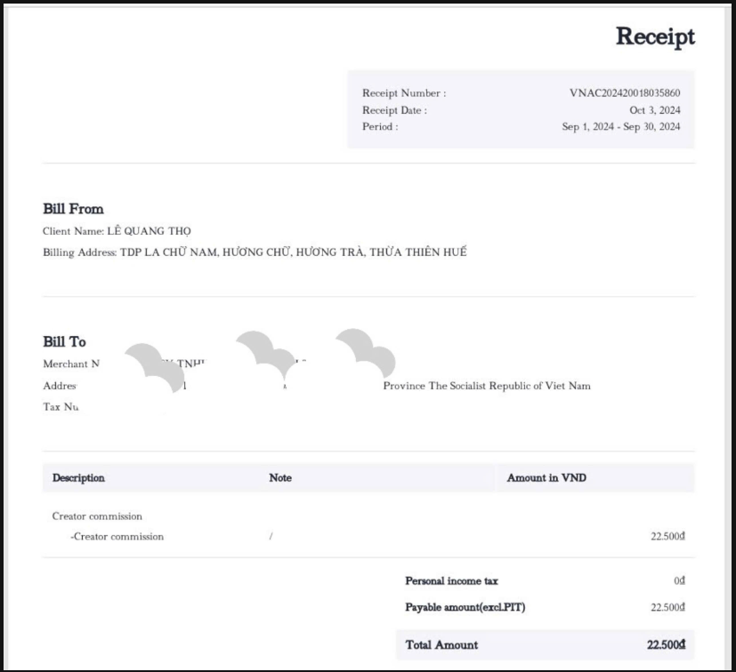The width and height of the screenshot is (736, 672).
Task: Click the Note column header
Action: click(x=280, y=478)
